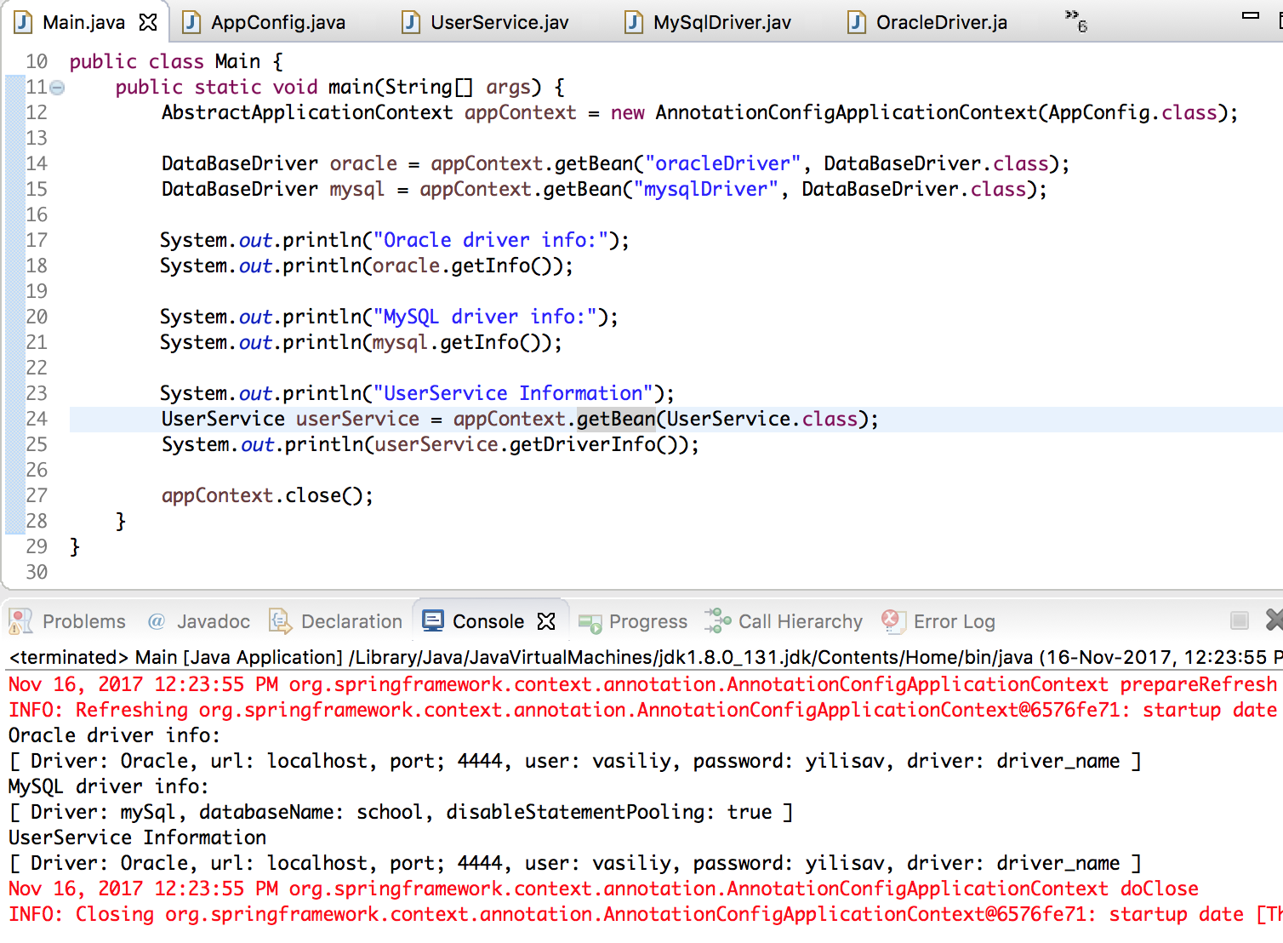This screenshot has width=1283, height=943.
Task: Open the OracleDriver.java tab
Action: click(941, 22)
